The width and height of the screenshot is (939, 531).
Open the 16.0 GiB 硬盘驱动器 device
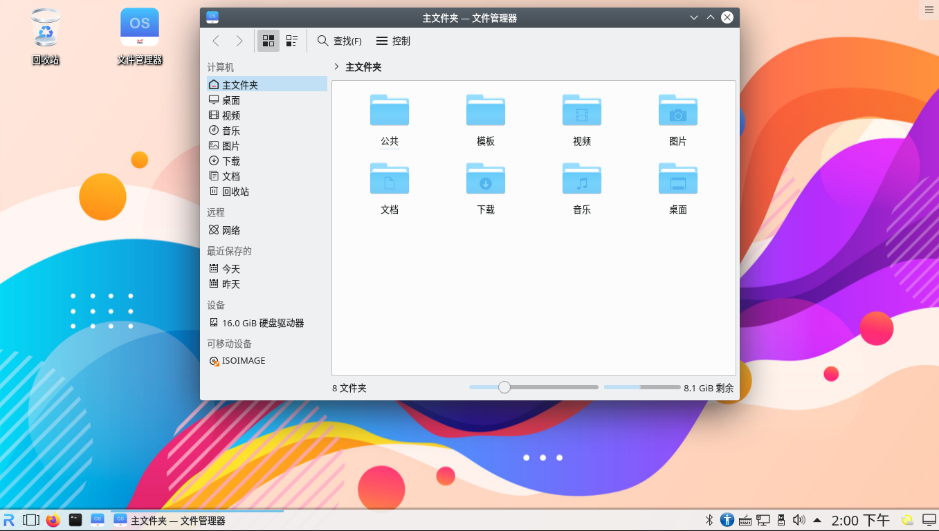coord(267,322)
